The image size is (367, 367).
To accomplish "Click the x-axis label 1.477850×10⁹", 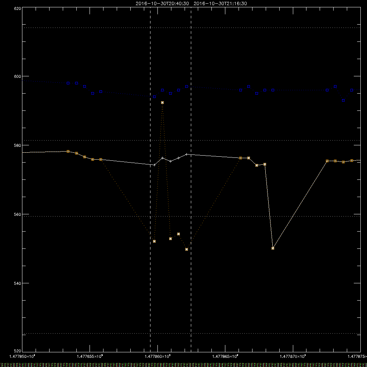I will coord(22,356).
